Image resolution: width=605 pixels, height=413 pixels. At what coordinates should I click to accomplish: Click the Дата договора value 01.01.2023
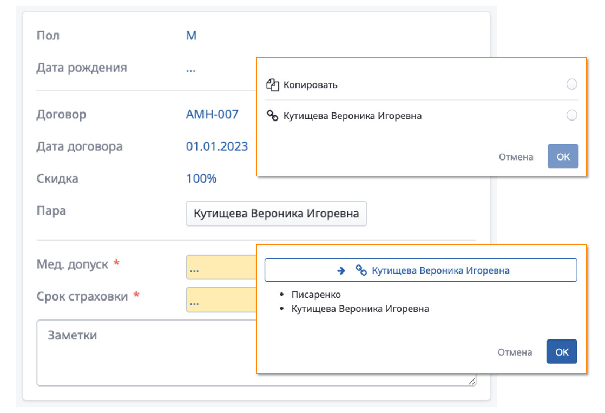pyautogui.click(x=217, y=146)
